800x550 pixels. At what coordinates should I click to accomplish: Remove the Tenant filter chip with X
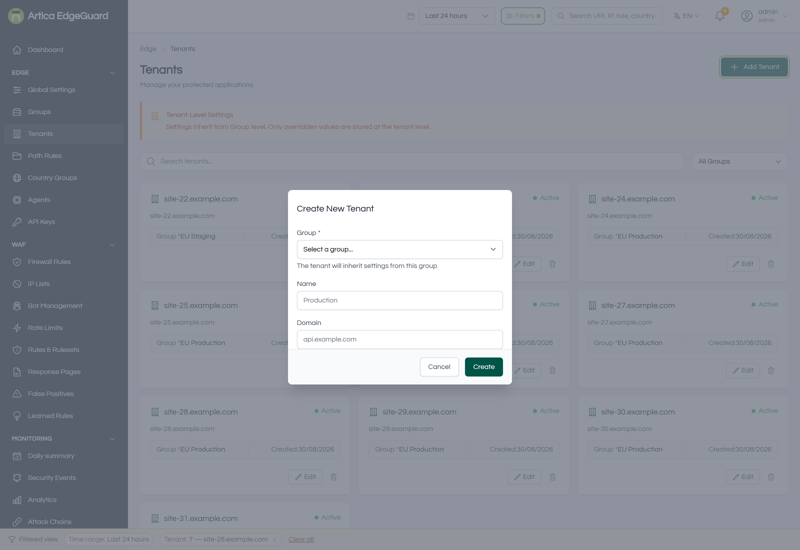point(274,539)
